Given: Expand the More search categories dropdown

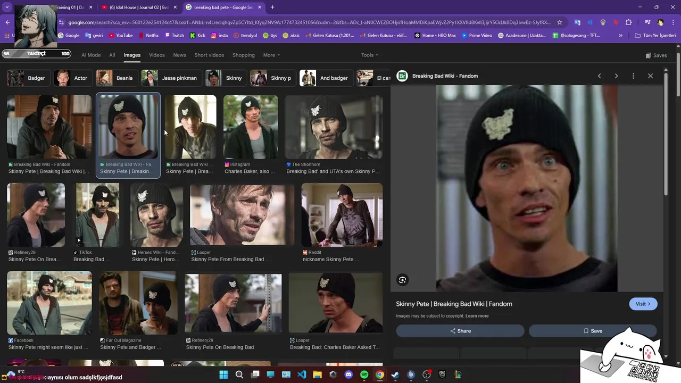Looking at the screenshot, I should 271,55.
